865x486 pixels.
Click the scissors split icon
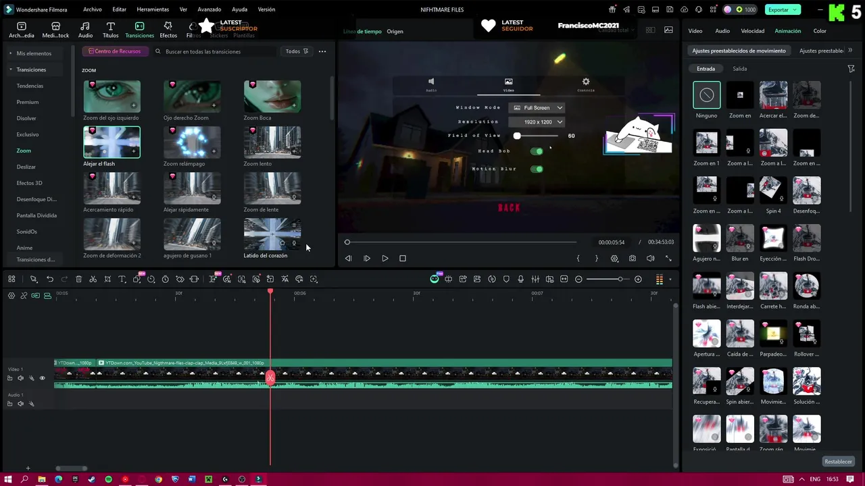tap(93, 279)
